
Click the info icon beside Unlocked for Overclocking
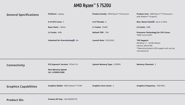(x=73, y=40)
